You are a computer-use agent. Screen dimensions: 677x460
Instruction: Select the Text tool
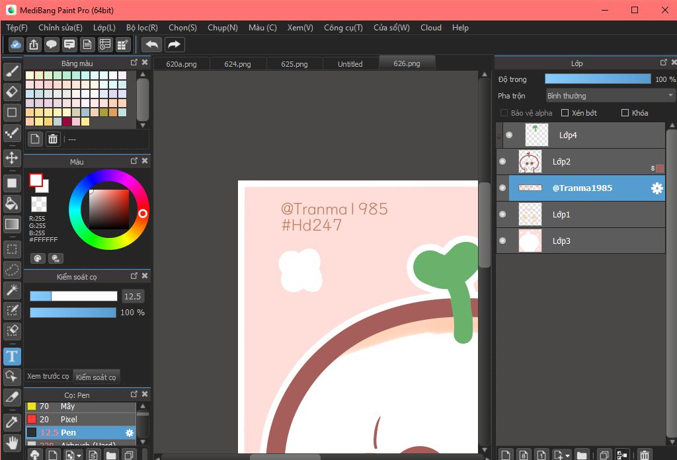click(x=12, y=356)
